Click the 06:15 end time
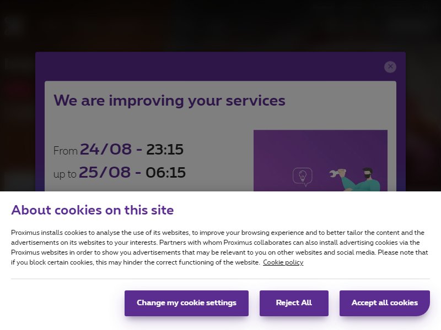 coord(165,173)
